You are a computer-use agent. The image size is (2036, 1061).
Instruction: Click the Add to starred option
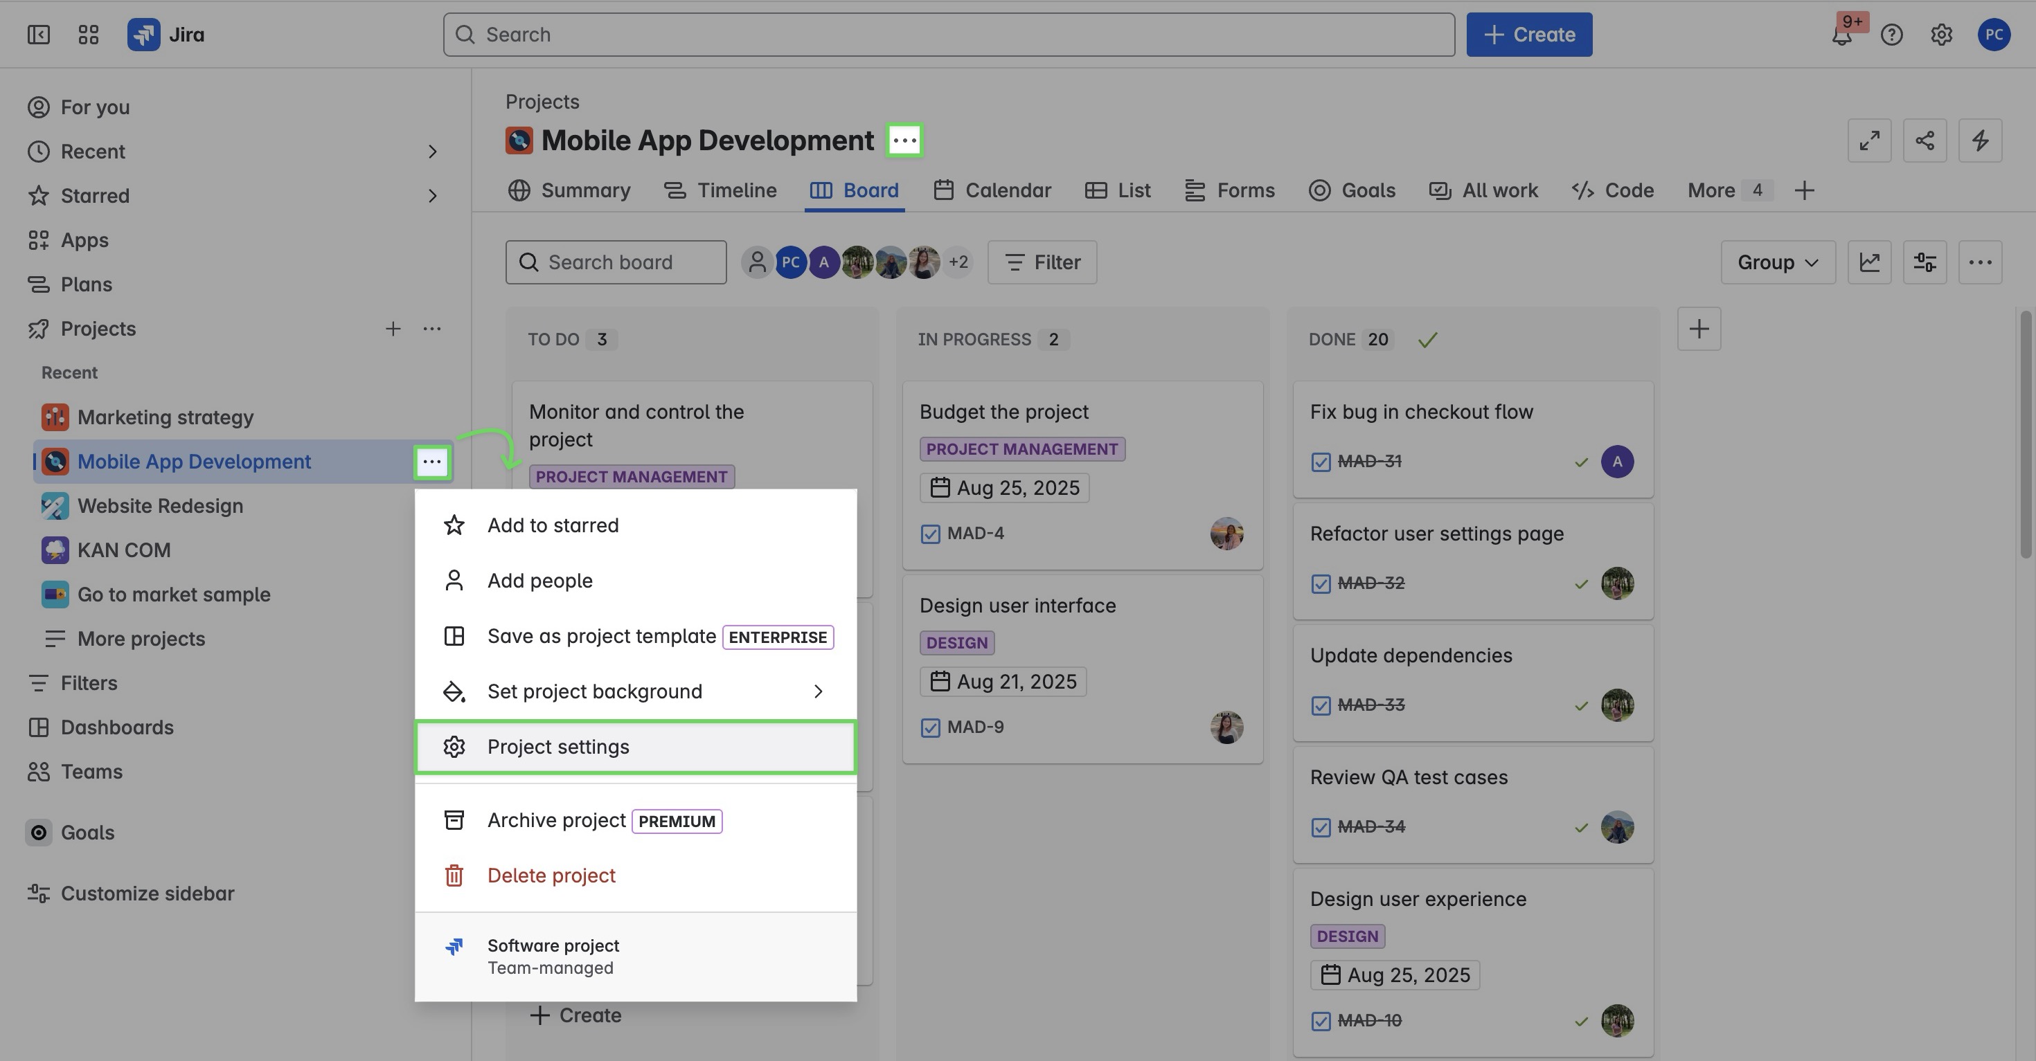pyautogui.click(x=553, y=525)
